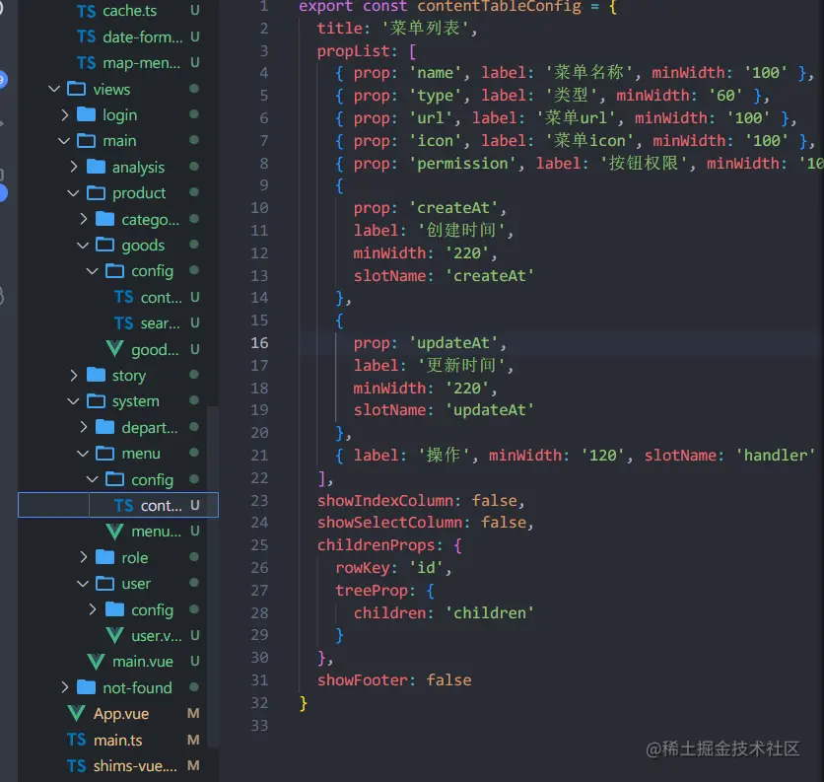Open the menu... Vue file

click(156, 532)
